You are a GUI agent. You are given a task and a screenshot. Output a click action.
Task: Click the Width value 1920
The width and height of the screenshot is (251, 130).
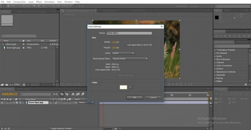(x=114, y=42)
